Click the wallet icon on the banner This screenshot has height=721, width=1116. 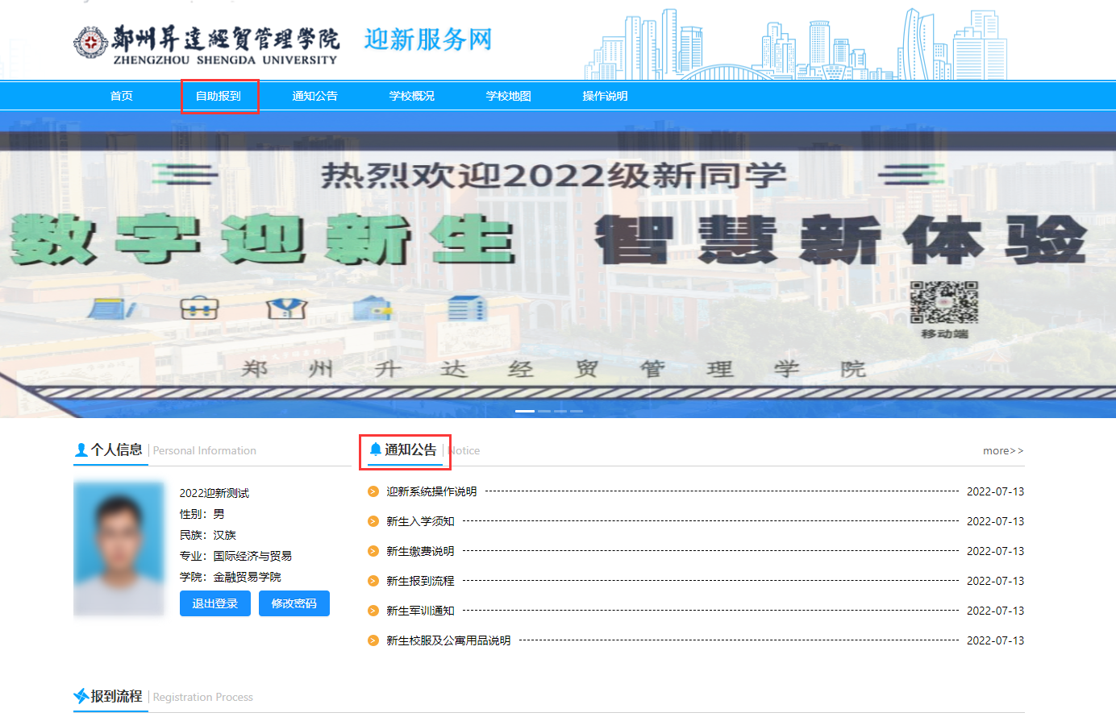coord(373,308)
